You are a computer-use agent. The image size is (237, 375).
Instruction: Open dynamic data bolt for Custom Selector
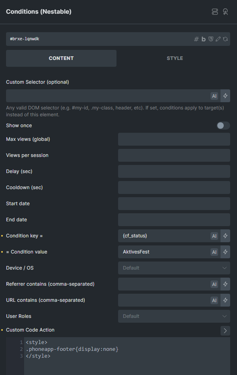pos(225,96)
